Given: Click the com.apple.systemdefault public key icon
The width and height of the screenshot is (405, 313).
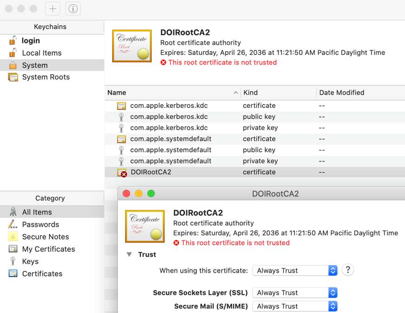Looking at the screenshot, I should click(121, 150).
